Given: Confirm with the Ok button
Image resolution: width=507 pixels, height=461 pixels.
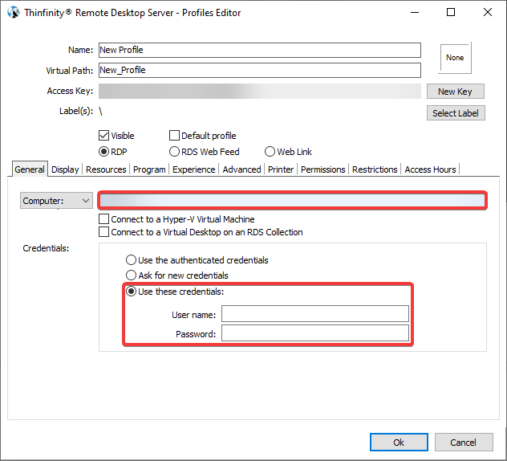Looking at the screenshot, I should point(399,443).
